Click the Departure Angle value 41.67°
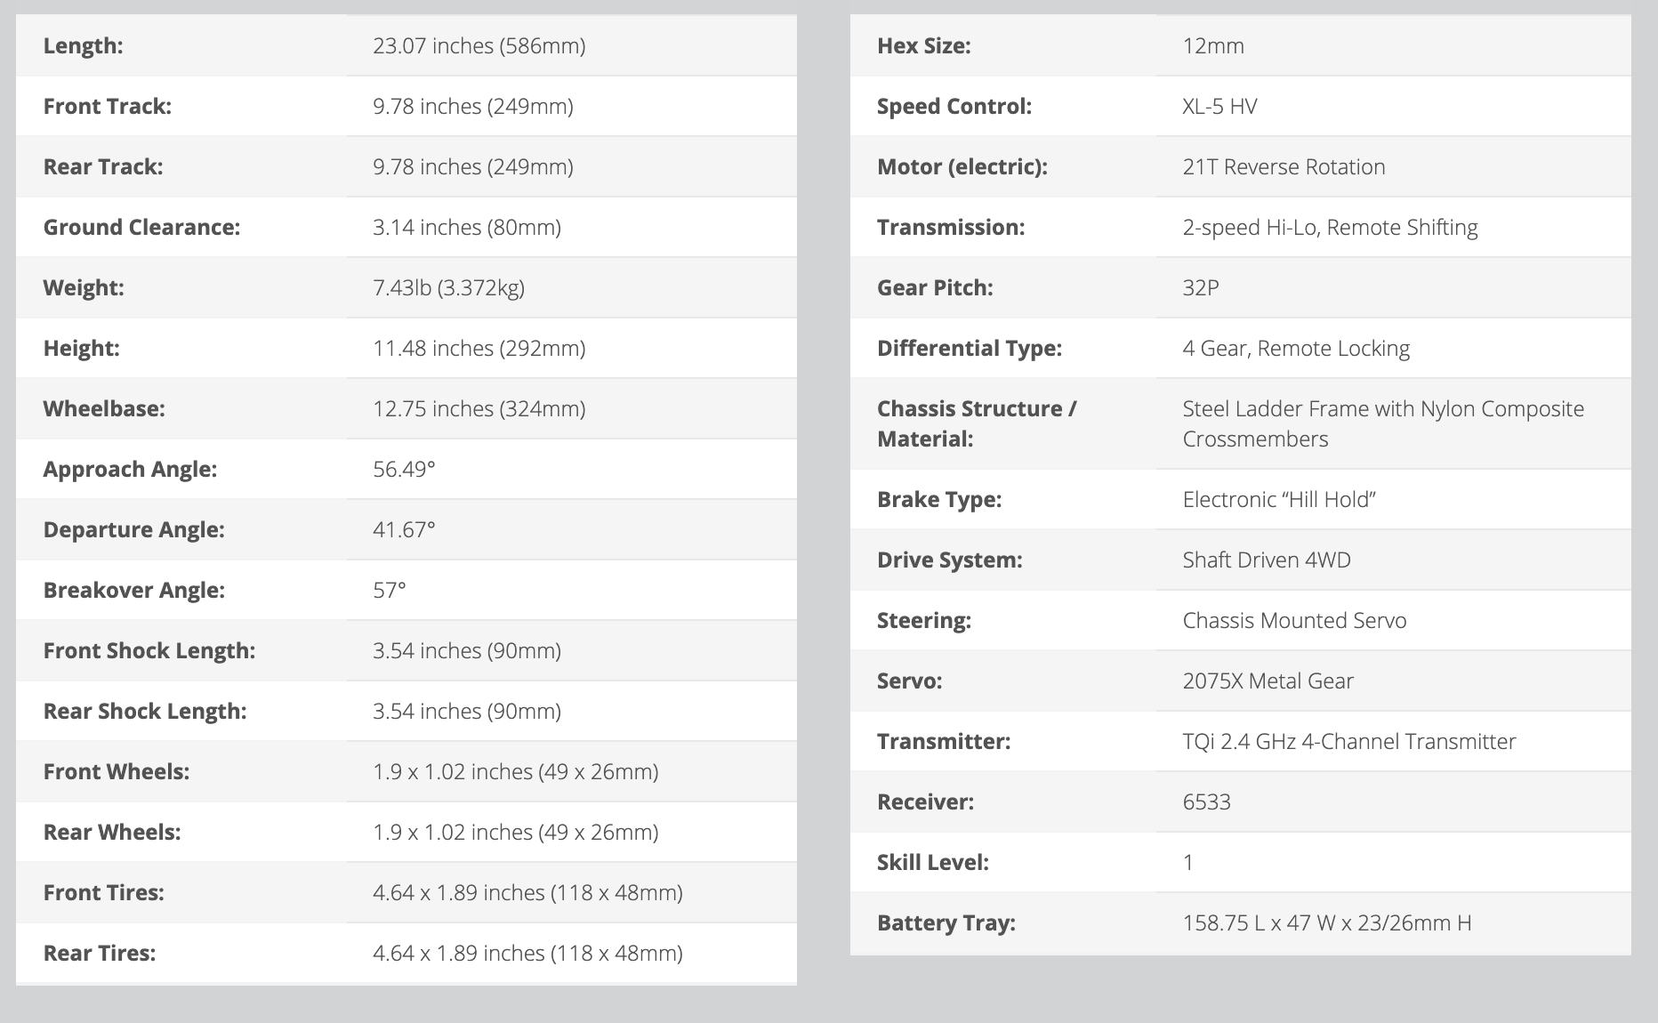 click(x=404, y=530)
